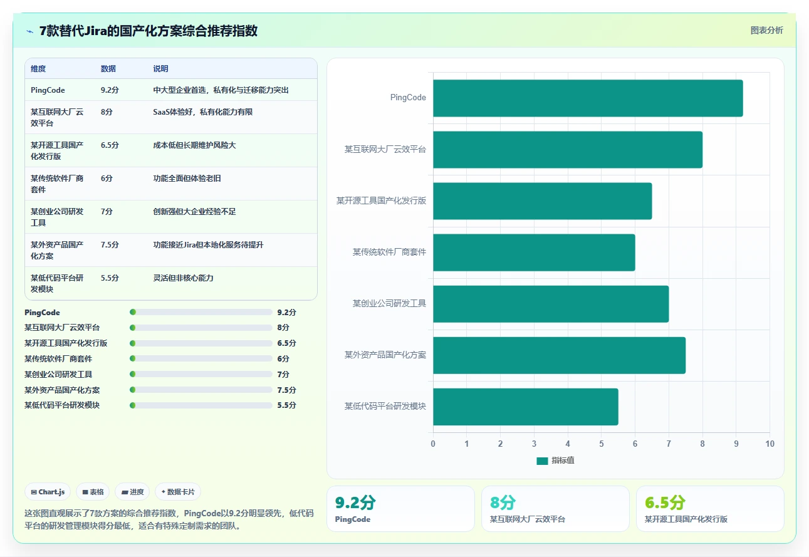Click the 图表分析 label in header
Viewport: 809px width, 557px height.
click(x=766, y=30)
